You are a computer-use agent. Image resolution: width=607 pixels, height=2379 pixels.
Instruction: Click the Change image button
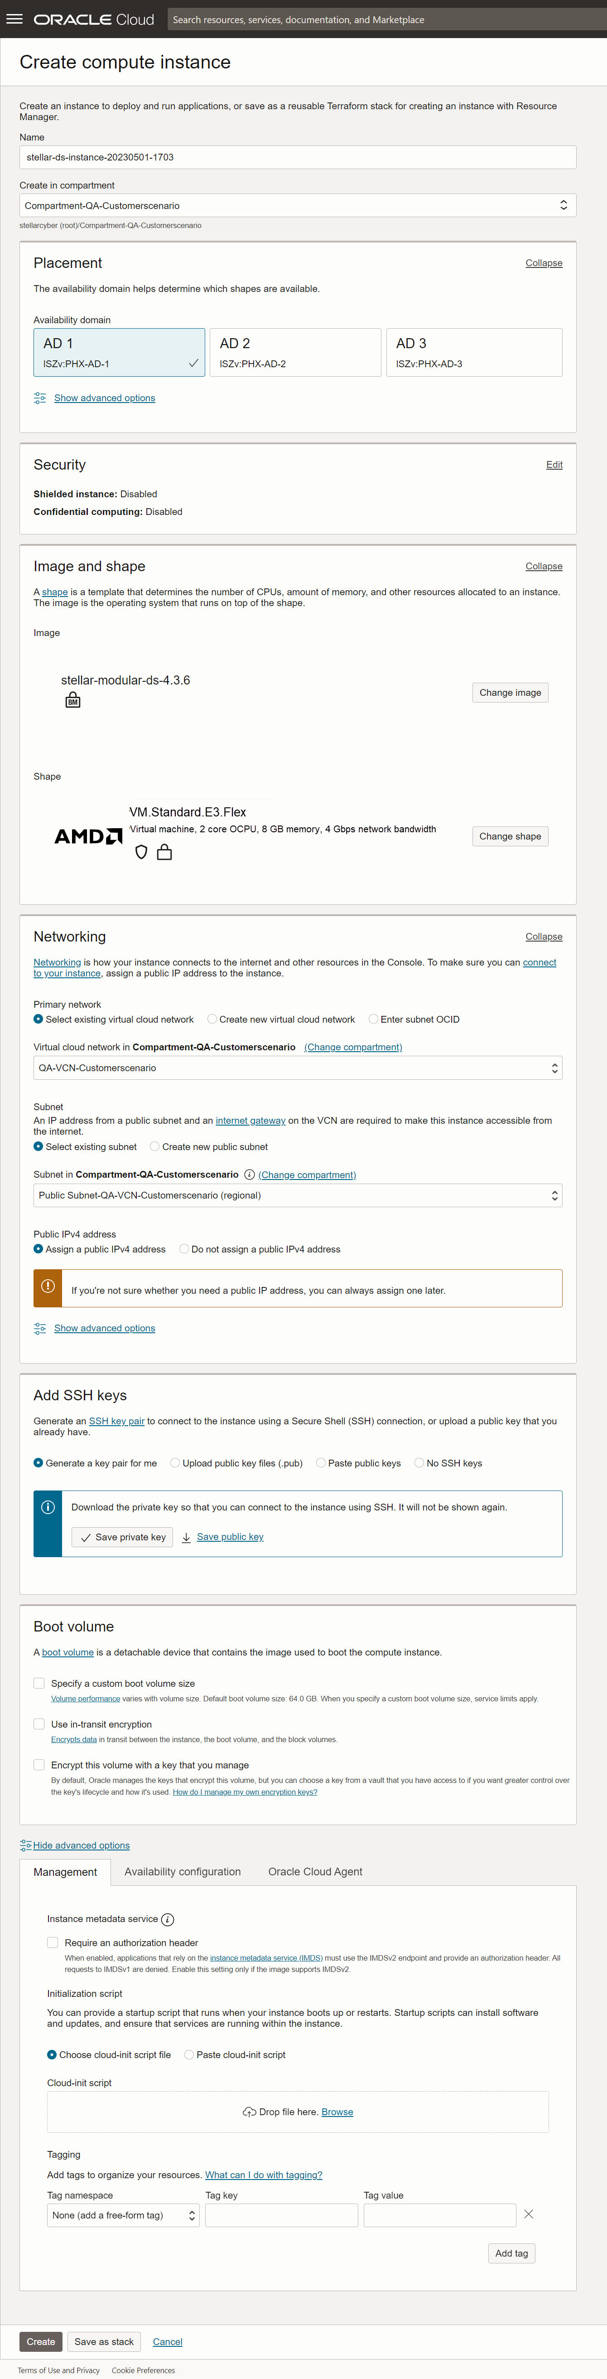click(x=509, y=693)
